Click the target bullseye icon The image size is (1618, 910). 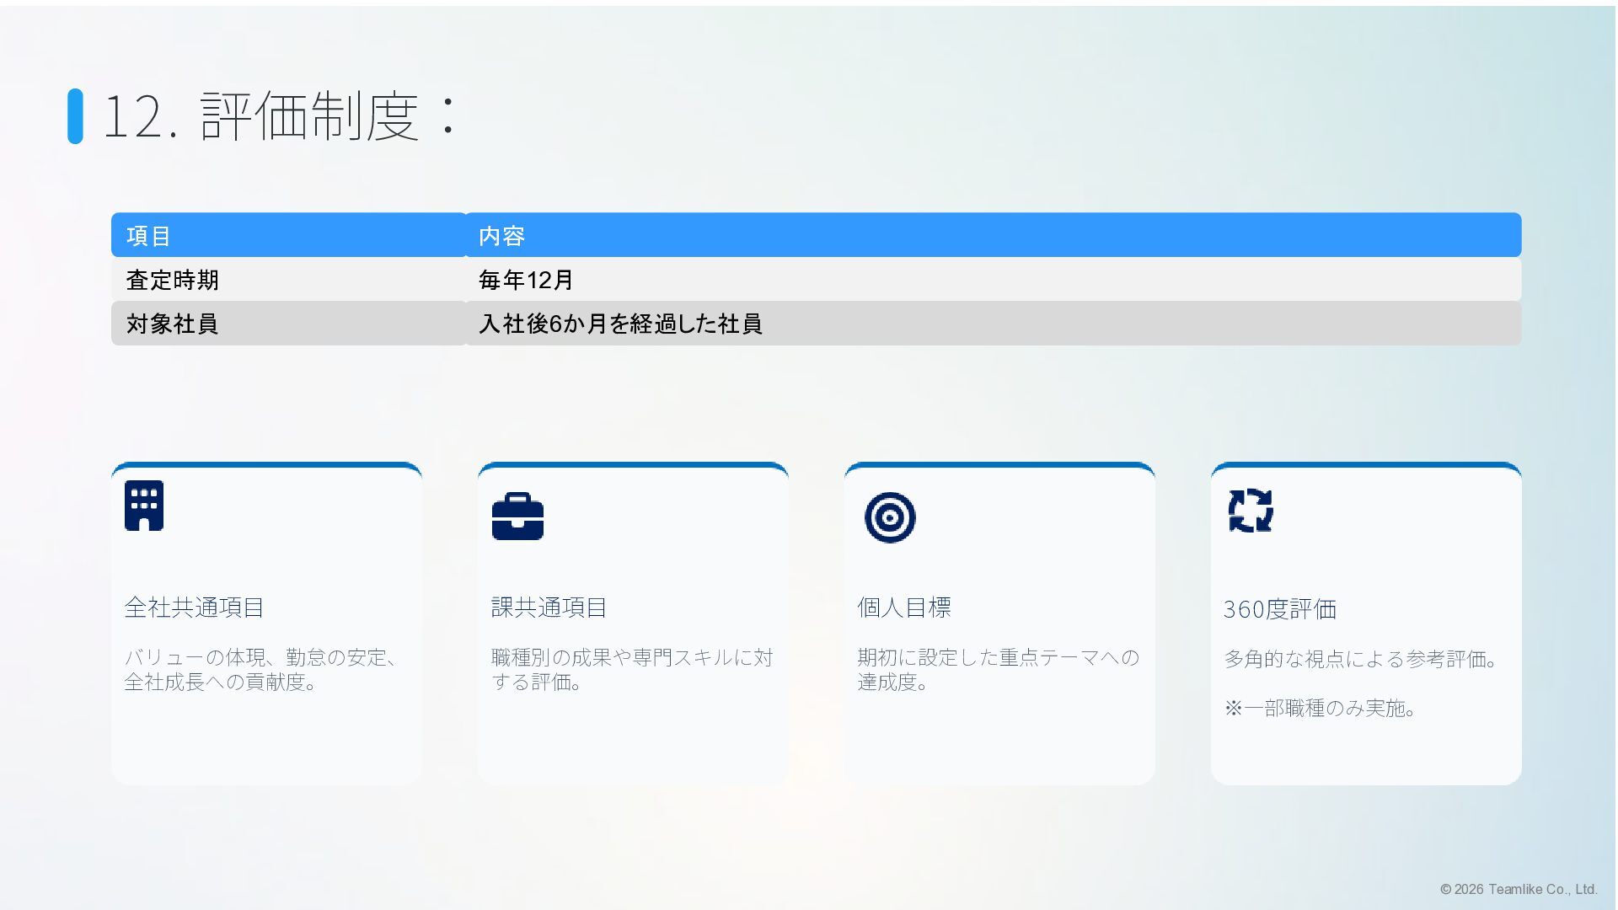890,517
